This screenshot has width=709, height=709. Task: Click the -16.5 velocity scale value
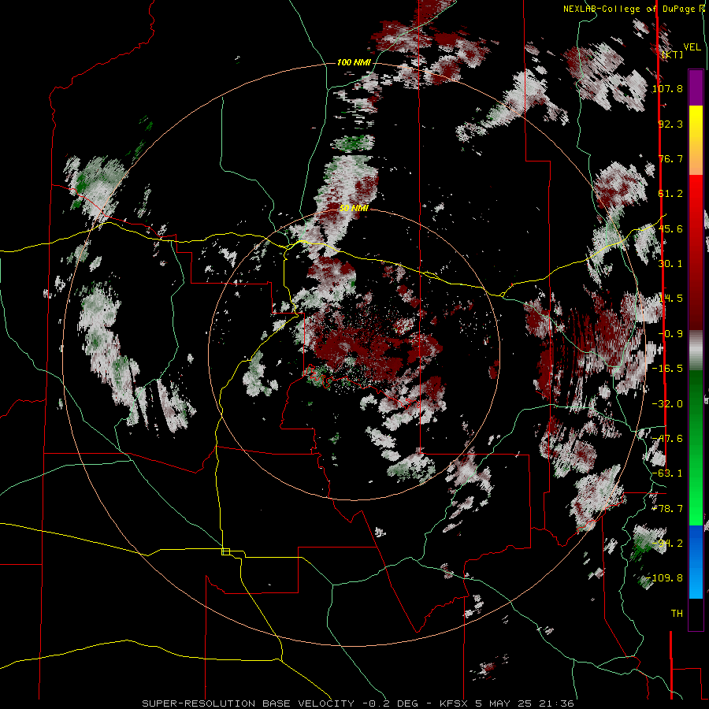[667, 369]
